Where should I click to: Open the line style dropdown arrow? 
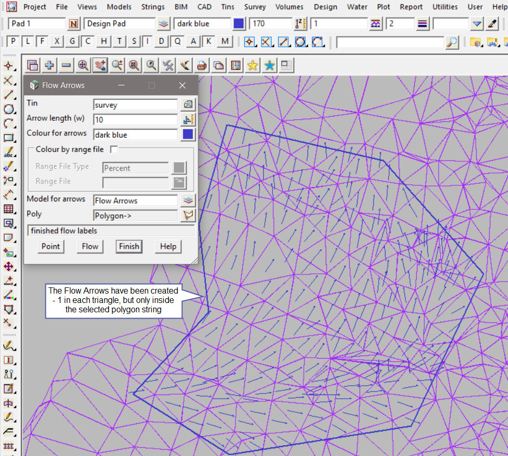tap(477, 24)
